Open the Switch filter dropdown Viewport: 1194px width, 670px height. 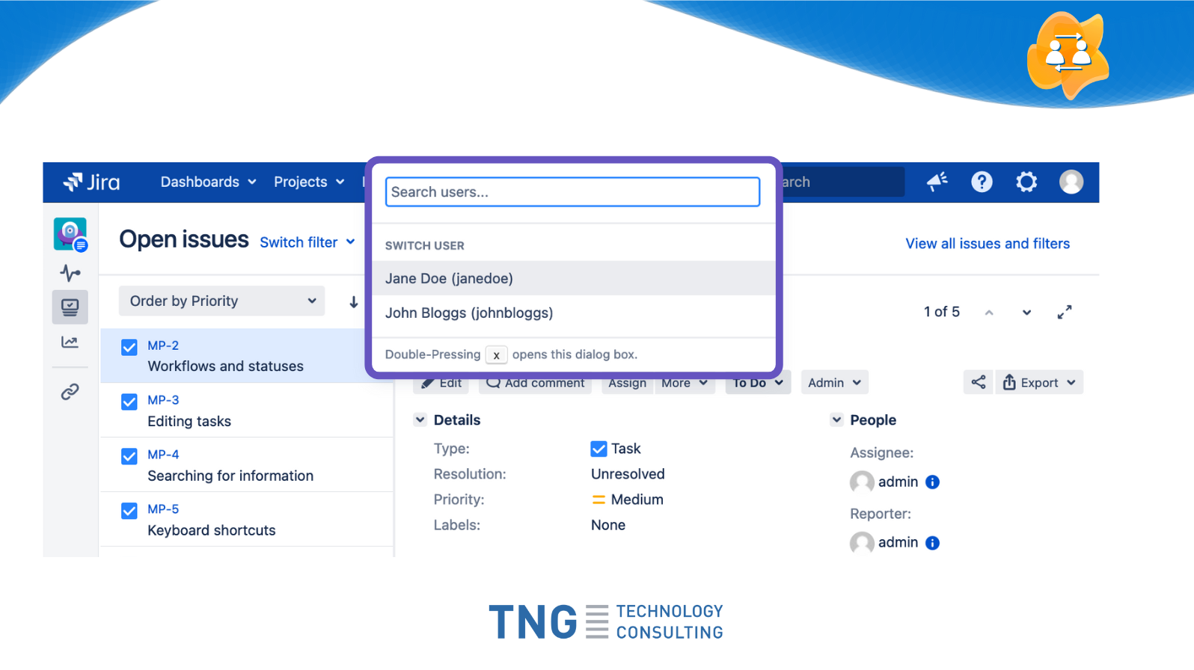(307, 242)
